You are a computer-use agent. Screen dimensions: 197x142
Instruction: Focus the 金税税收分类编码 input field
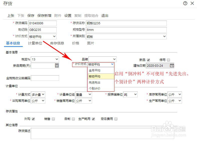[x=45, y=78]
